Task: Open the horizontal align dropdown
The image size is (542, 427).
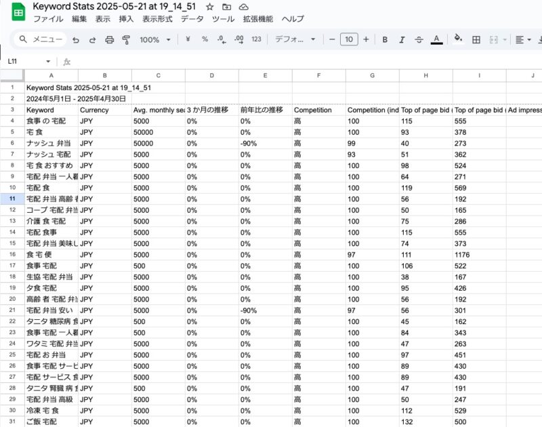Action: [523, 40]
